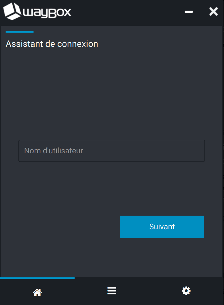Click the username placeholder text

54,151
